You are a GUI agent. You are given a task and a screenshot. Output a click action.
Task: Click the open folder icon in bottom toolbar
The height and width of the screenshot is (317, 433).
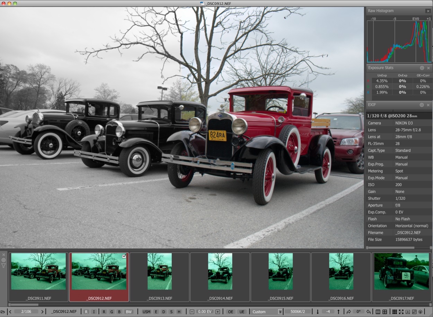[3, 312]
